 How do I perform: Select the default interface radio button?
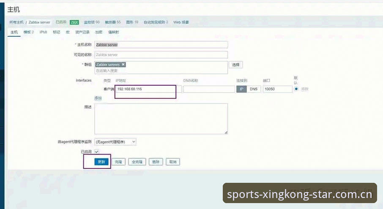coord(296,89)
